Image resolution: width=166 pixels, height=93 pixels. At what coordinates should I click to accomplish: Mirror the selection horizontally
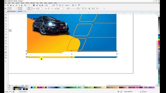pos(46,9)
